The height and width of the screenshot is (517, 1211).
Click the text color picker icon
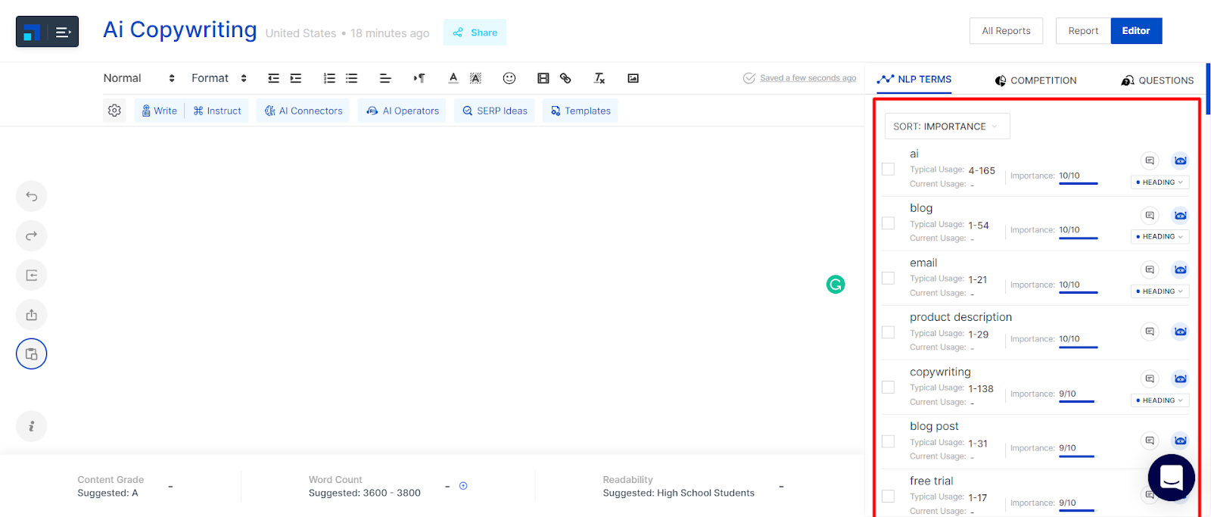(453, 78)
